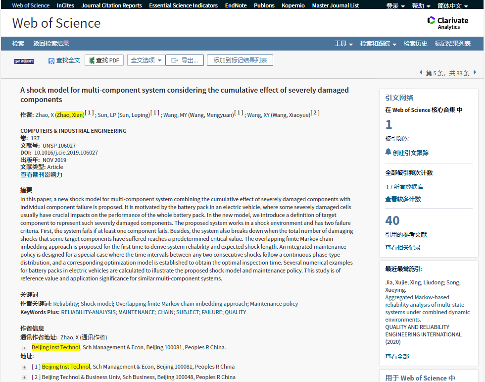The width and height of the screenshot is (485, 382).
Task: Click KeyWords Plus CHAIN
Action: pyautogui.click(x=165, y=312)
